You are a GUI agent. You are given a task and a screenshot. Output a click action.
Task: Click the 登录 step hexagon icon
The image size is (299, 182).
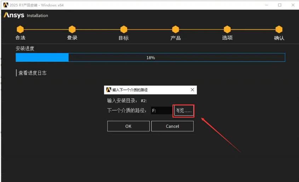[x=72, y=29]
